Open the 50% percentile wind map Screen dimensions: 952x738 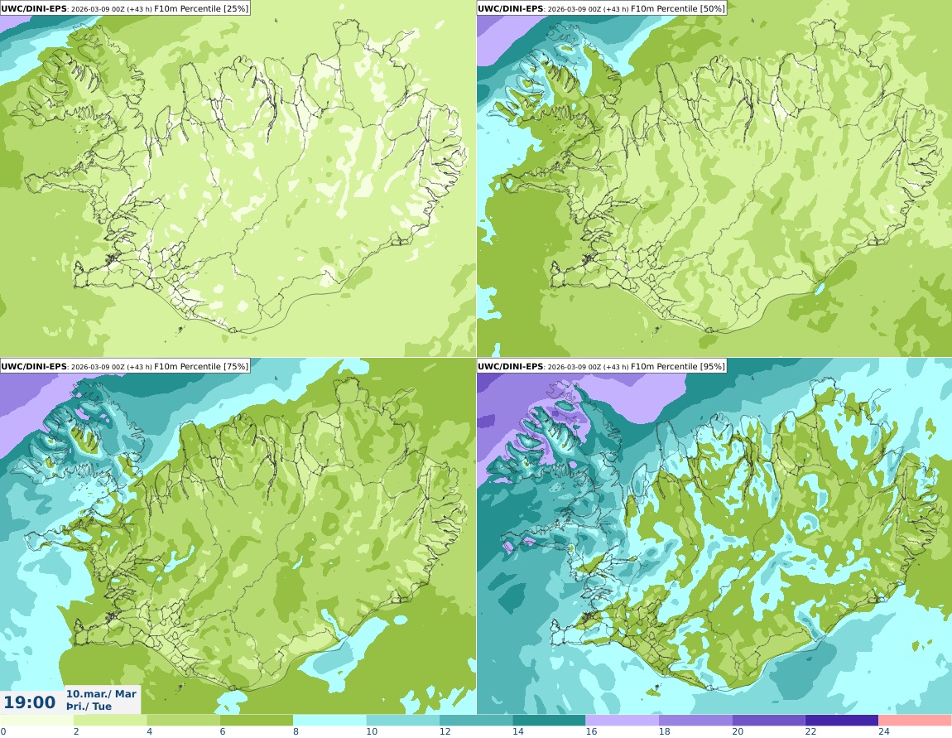[714, 179]
